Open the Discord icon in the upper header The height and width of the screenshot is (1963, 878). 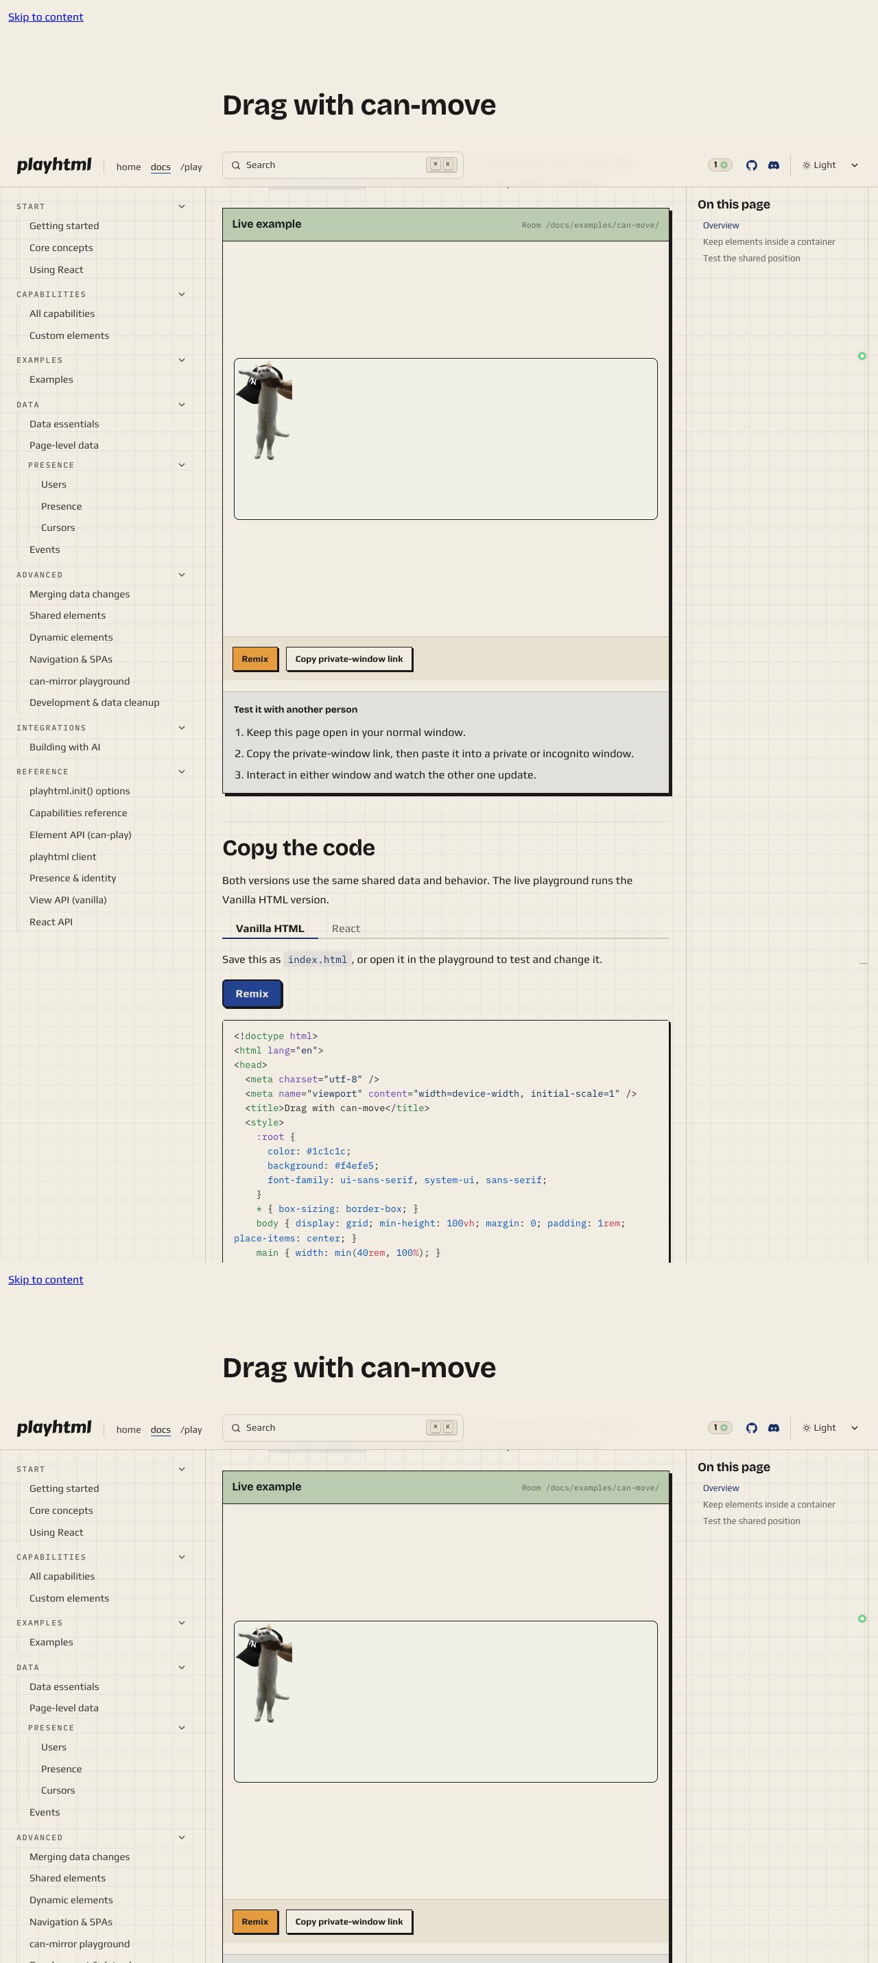pyautogui.click(x=774, y=165)
